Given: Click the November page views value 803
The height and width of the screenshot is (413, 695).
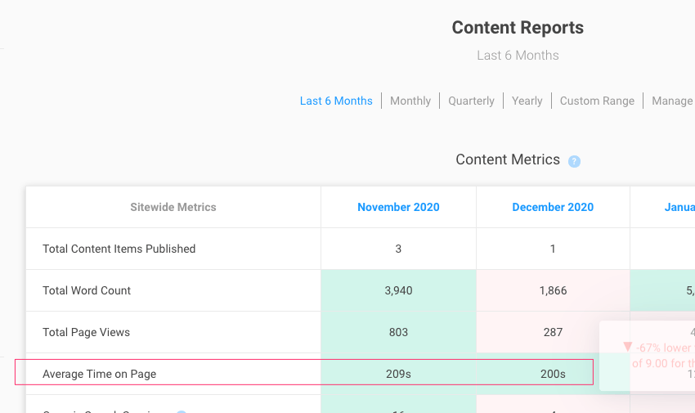Looking at the screenshot, I should coord(398,332).
